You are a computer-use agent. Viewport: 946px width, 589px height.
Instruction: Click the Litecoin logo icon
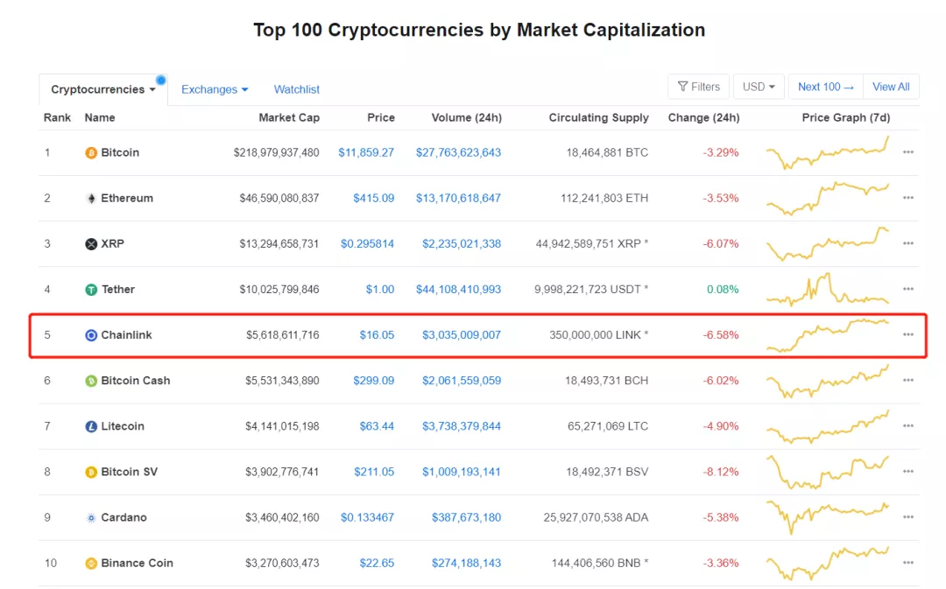pyautogui.click(x=91, y=426)
